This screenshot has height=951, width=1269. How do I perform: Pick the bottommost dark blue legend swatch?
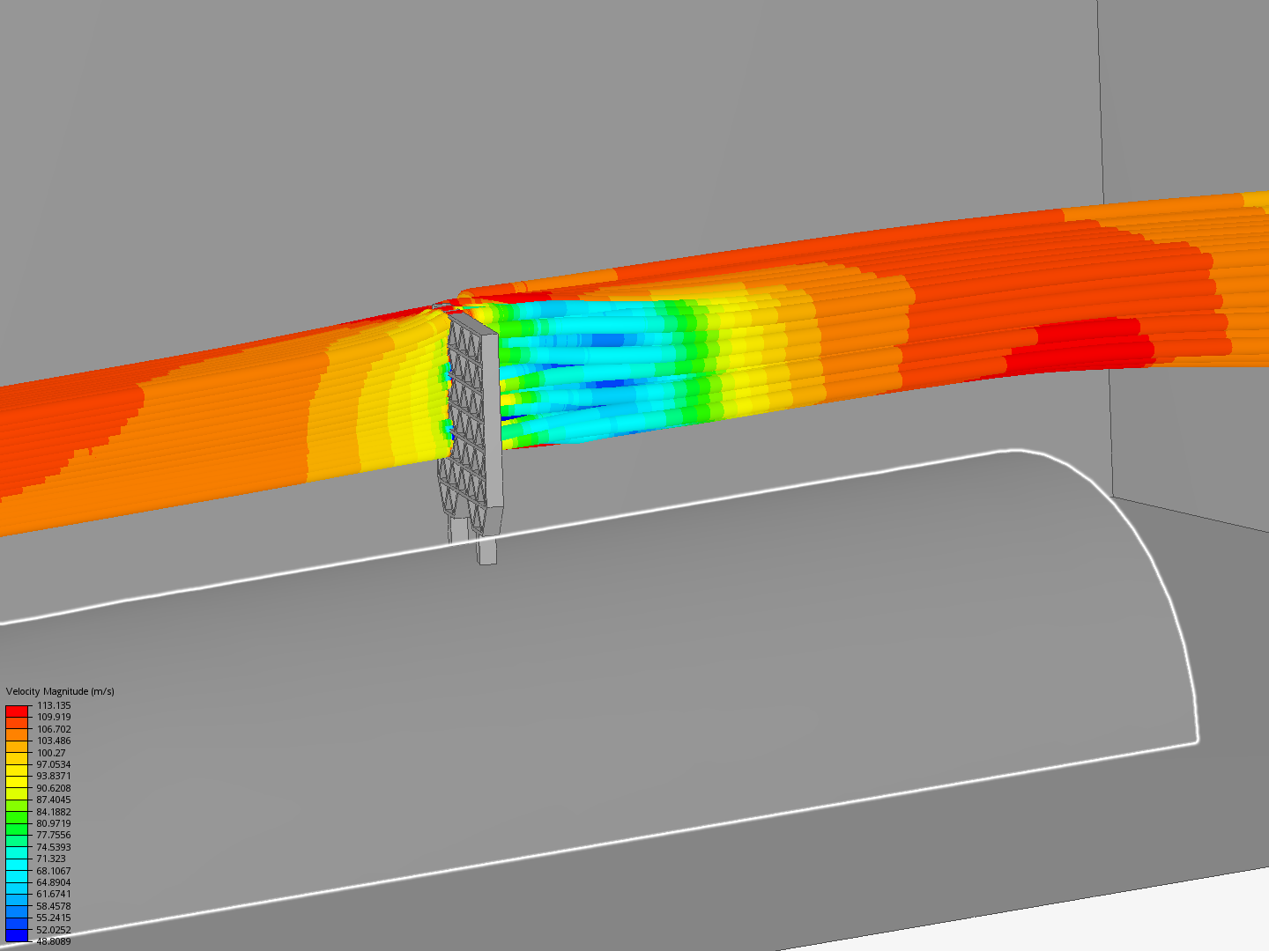click(x=17, y=935)
